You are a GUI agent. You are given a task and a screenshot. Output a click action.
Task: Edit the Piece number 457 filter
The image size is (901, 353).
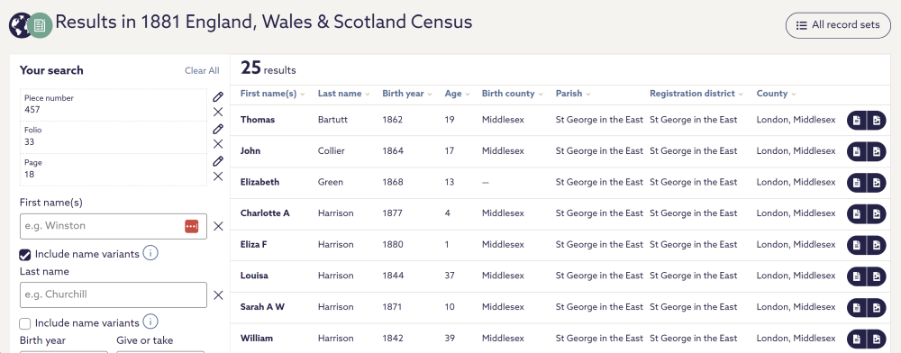218,97
